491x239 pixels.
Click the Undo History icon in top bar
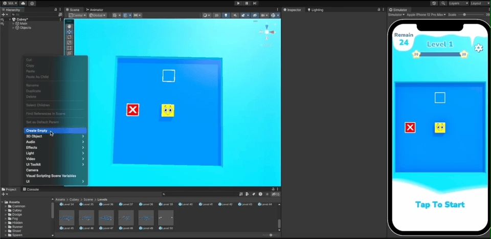(434, 3)
